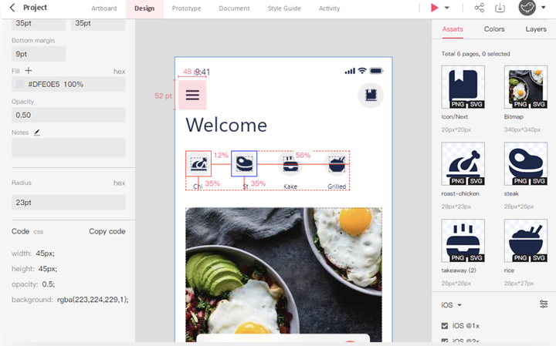Change the Radius unit format from hex

click(119, 183)
